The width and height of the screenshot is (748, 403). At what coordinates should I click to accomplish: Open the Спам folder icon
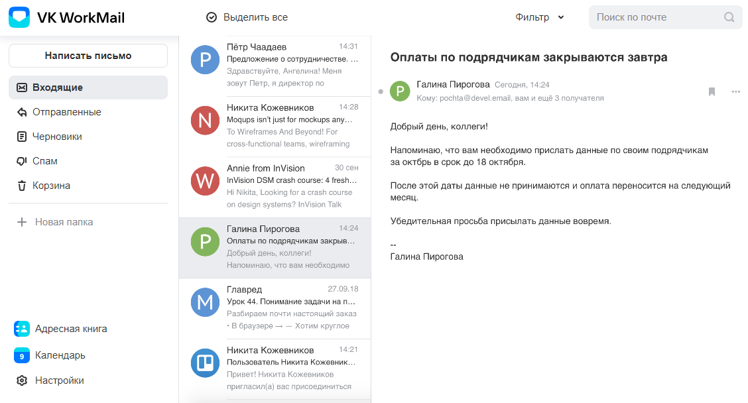(23, 161)
